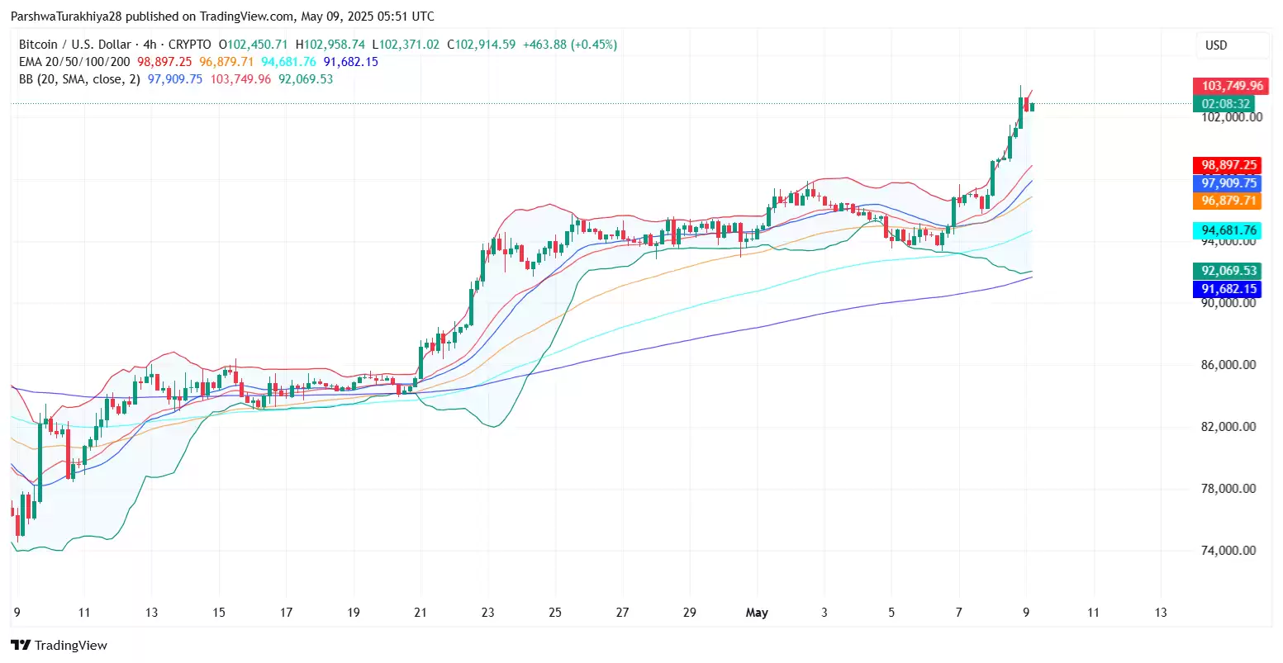This screenshot has width=1283, height=663.
Task: Click the 9 date marker near the latest candle
Action: [x=1026, y=613]
